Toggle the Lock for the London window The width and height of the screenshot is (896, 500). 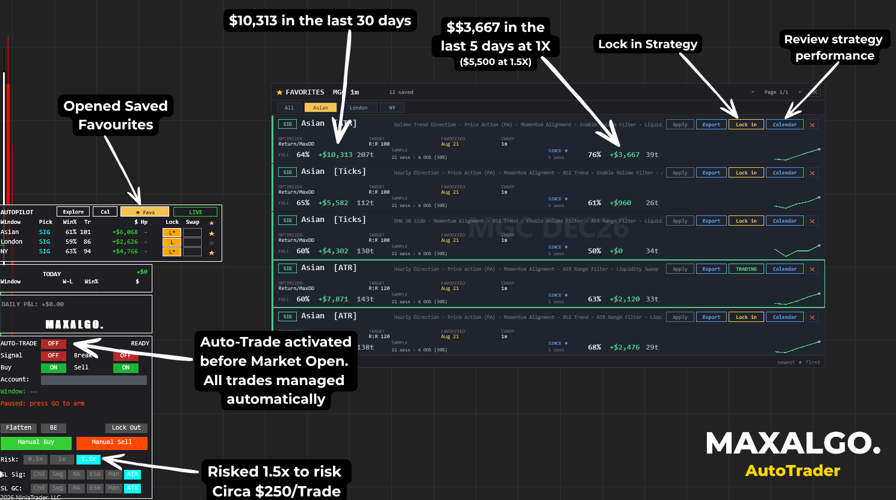(172, 242)
